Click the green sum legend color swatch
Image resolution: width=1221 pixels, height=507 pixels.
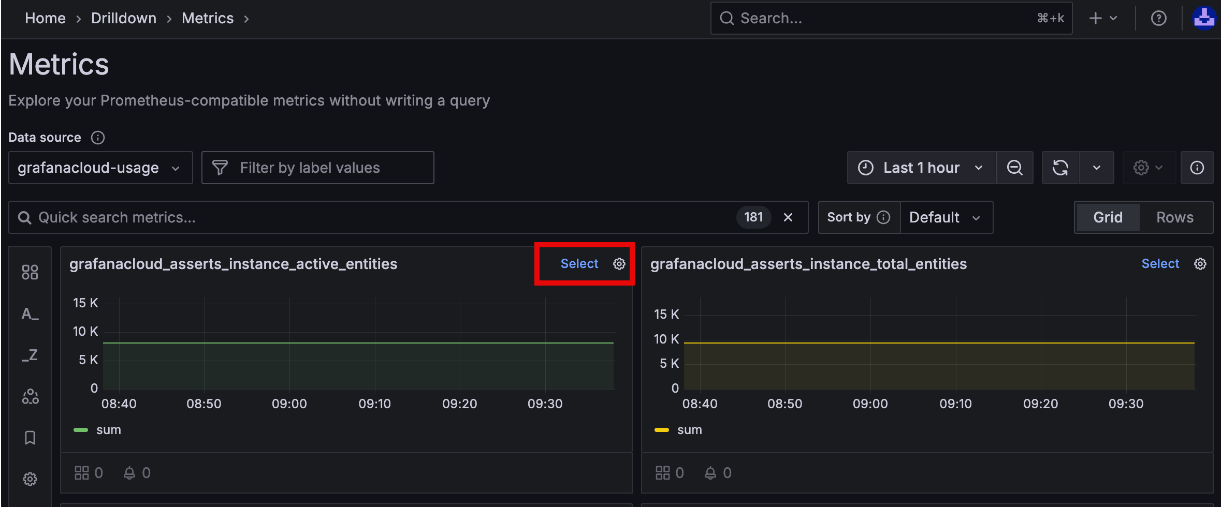click(81, 430)
